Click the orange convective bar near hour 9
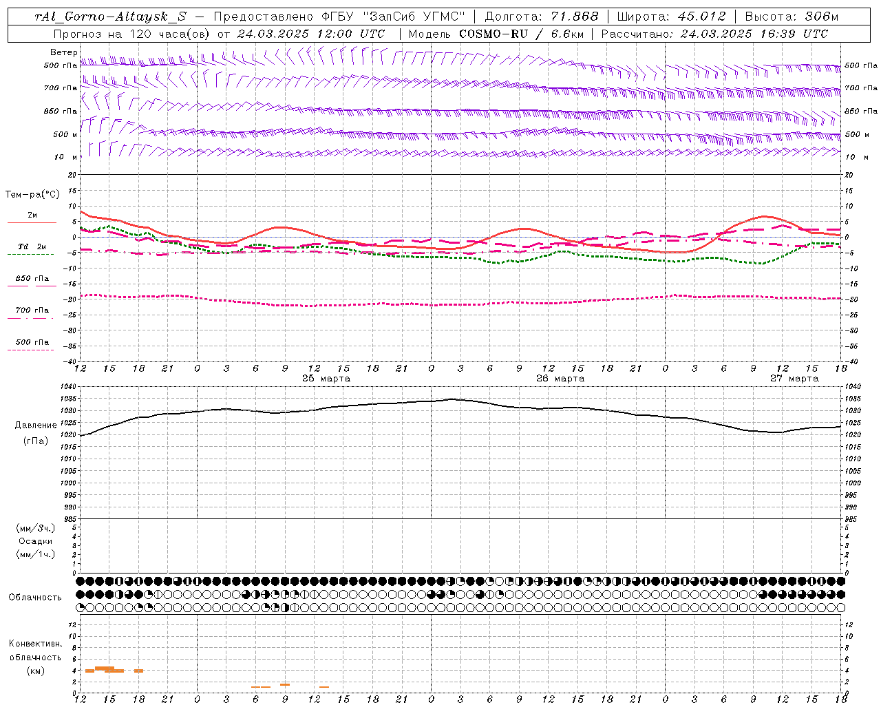This screenshot has width=881, height=705. [x=285, y=684]
